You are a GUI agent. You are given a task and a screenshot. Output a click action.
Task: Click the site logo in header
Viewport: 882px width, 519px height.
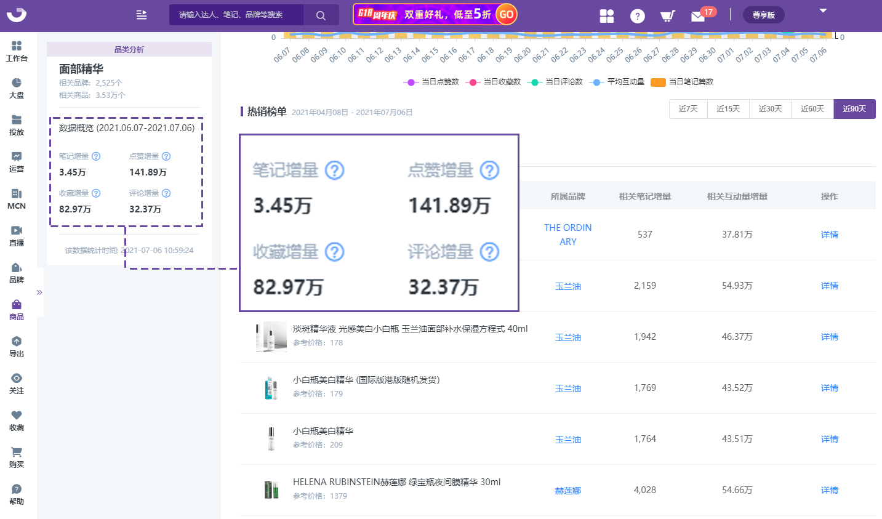17,14
